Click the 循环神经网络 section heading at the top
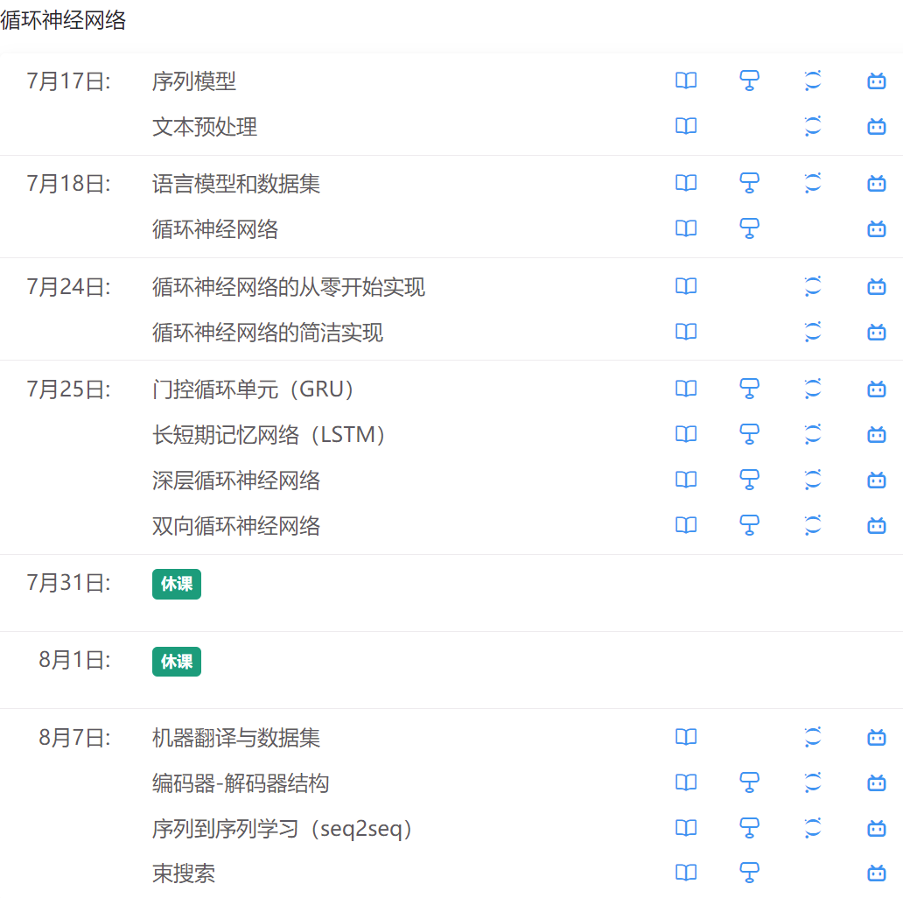The image size is (903, 898). tap(63, 20)
